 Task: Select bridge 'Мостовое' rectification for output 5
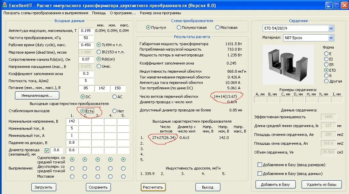click(x=123, y=176)
